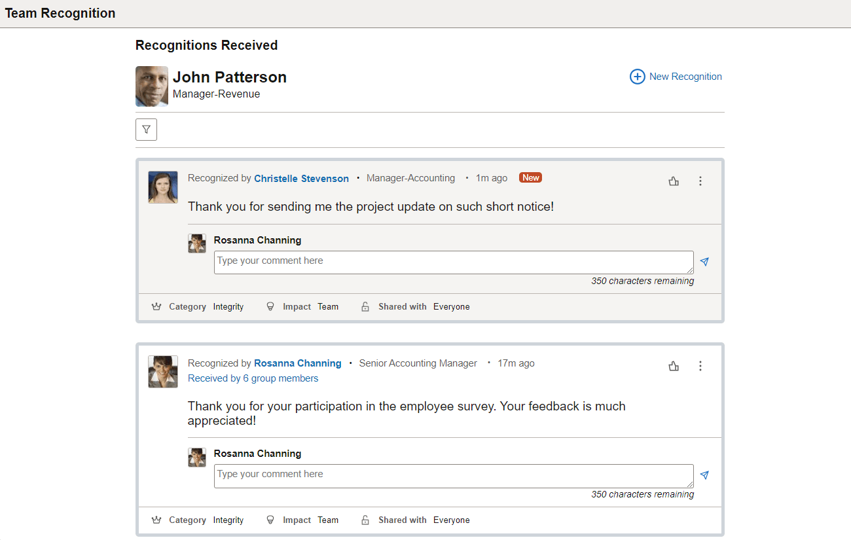This screenshot has height=540, width=851.
Task: Open the filter options
Action: point(146,129)
